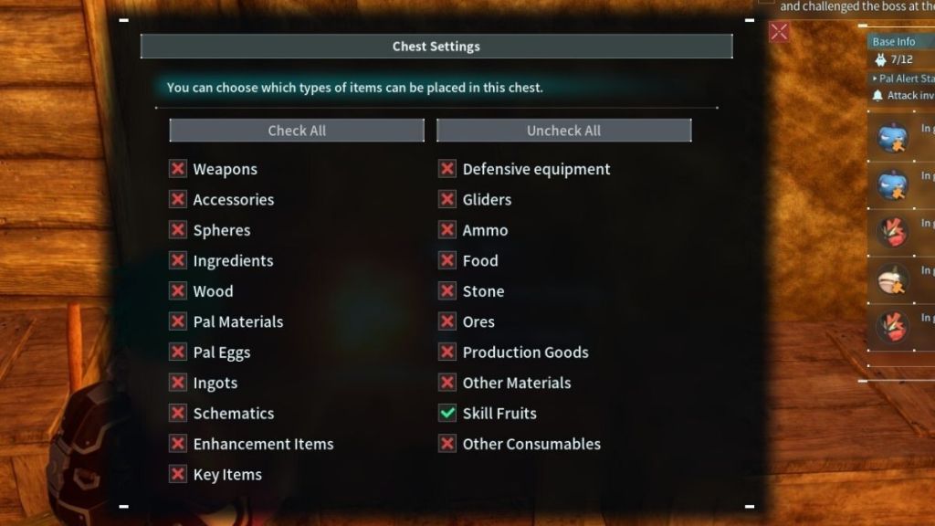Enable the Pal Eggs checkbox
Screen dimensions: 935x526
pyautogui.click(x=176, y=352)
